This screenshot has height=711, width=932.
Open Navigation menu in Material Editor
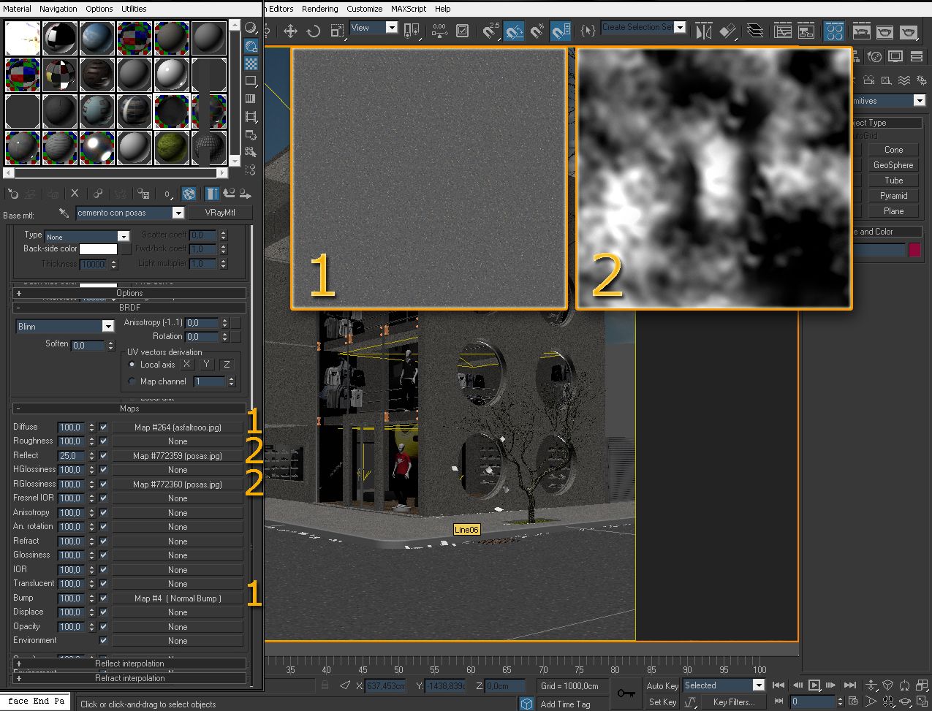[x=58, y=9]
